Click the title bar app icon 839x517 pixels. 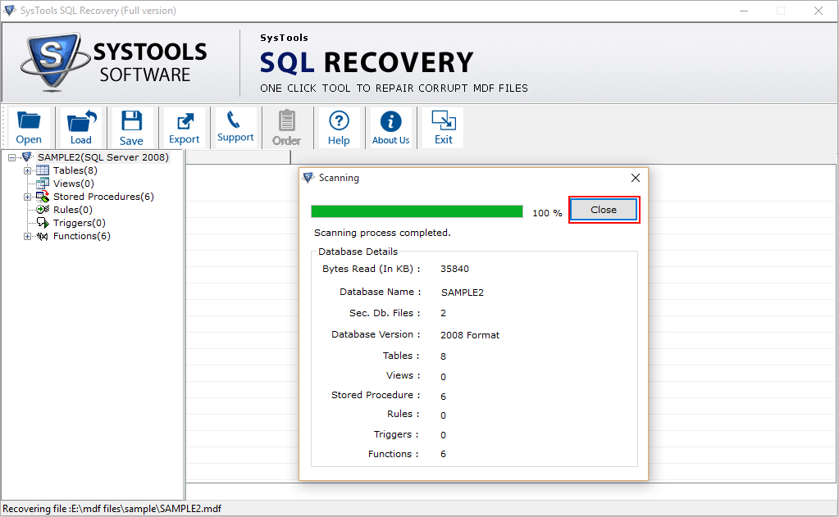click(10, 10)
